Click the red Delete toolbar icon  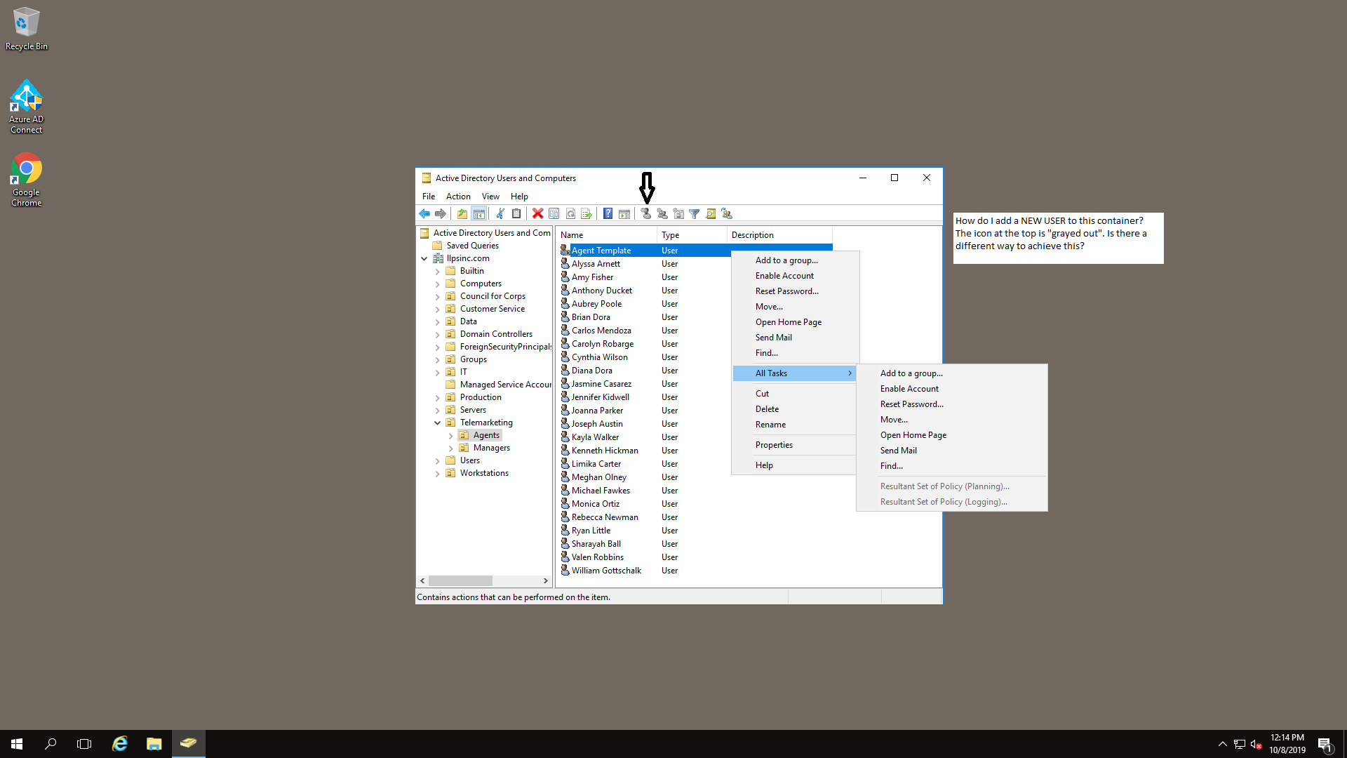[x=537, y=213]
